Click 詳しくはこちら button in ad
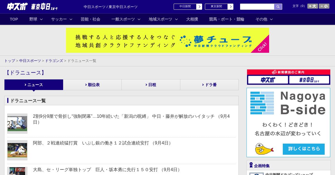The height and width of the screenshot is (175, 335). 304,149
